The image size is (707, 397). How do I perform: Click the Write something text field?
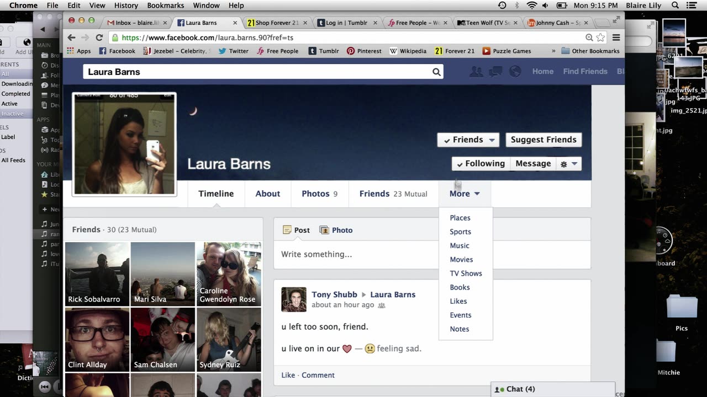click(x=432, y=254)
